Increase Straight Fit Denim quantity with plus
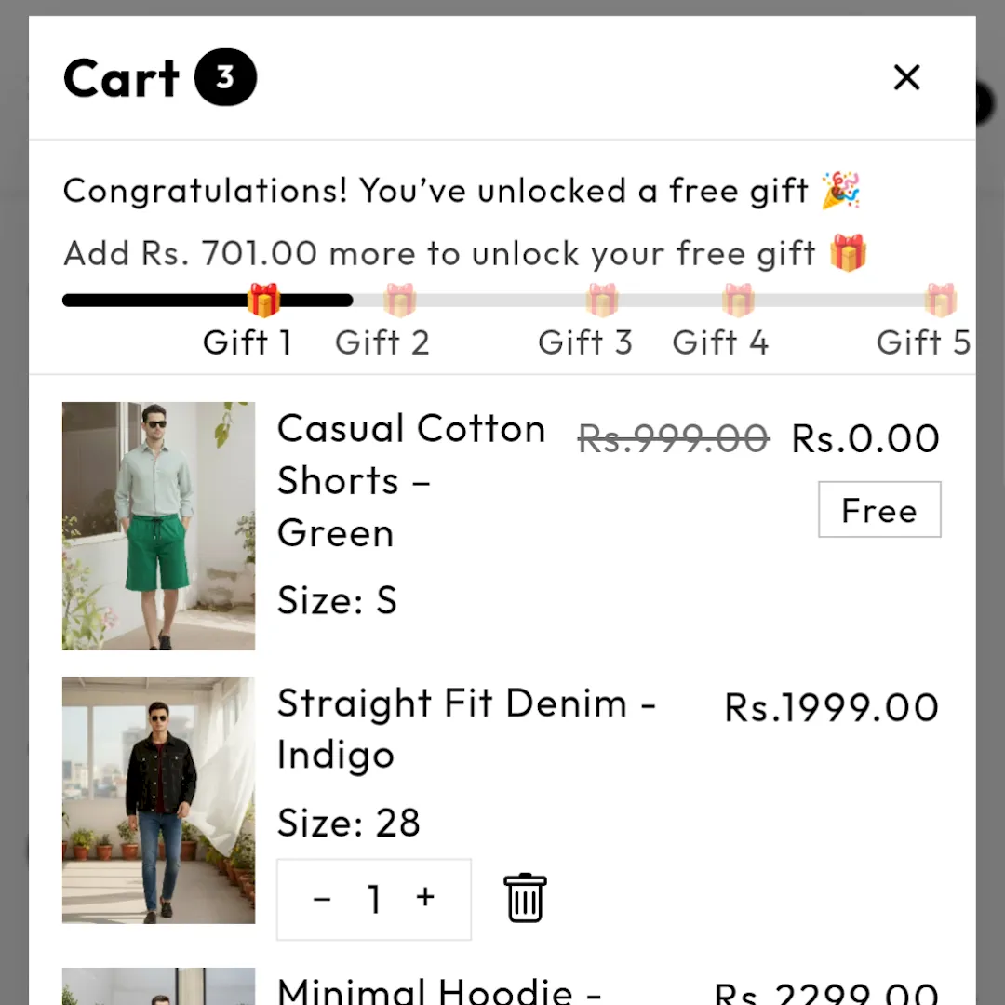Image resolution: width=1005 pixels, height=1005 pixels. point(425,897)
